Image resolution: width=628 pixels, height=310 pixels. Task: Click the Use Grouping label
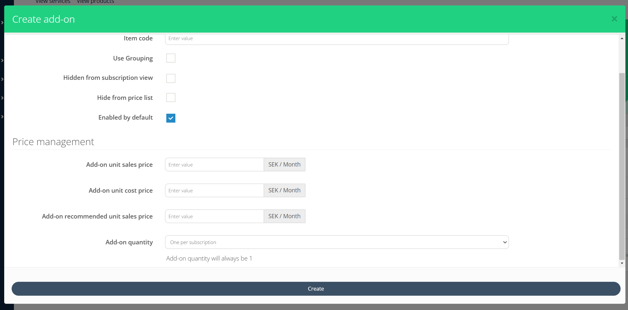[133, 58]
